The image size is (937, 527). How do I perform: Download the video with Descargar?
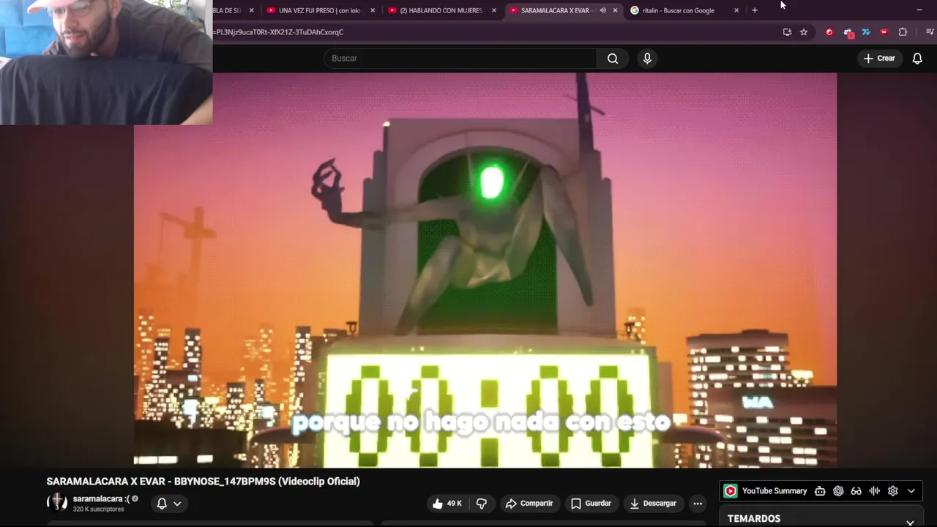653,504
